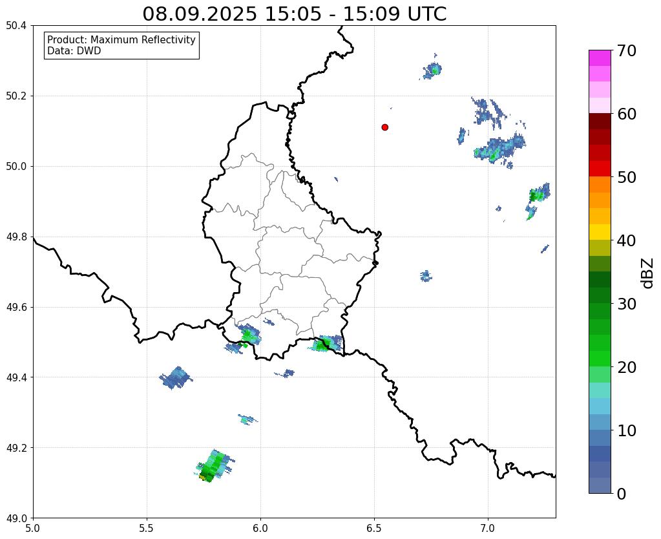Click the x-axis label 5.0
This screenshot has width=661, height=539.
(x=33, y=528)
